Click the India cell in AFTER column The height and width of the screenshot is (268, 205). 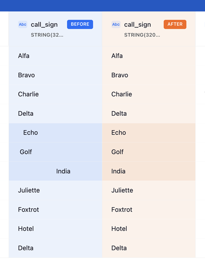click(149, 171)
